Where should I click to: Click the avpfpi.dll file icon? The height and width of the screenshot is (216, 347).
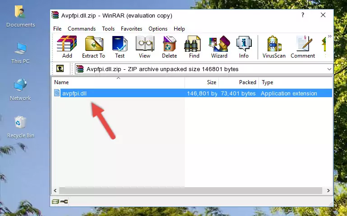point(57,93)
